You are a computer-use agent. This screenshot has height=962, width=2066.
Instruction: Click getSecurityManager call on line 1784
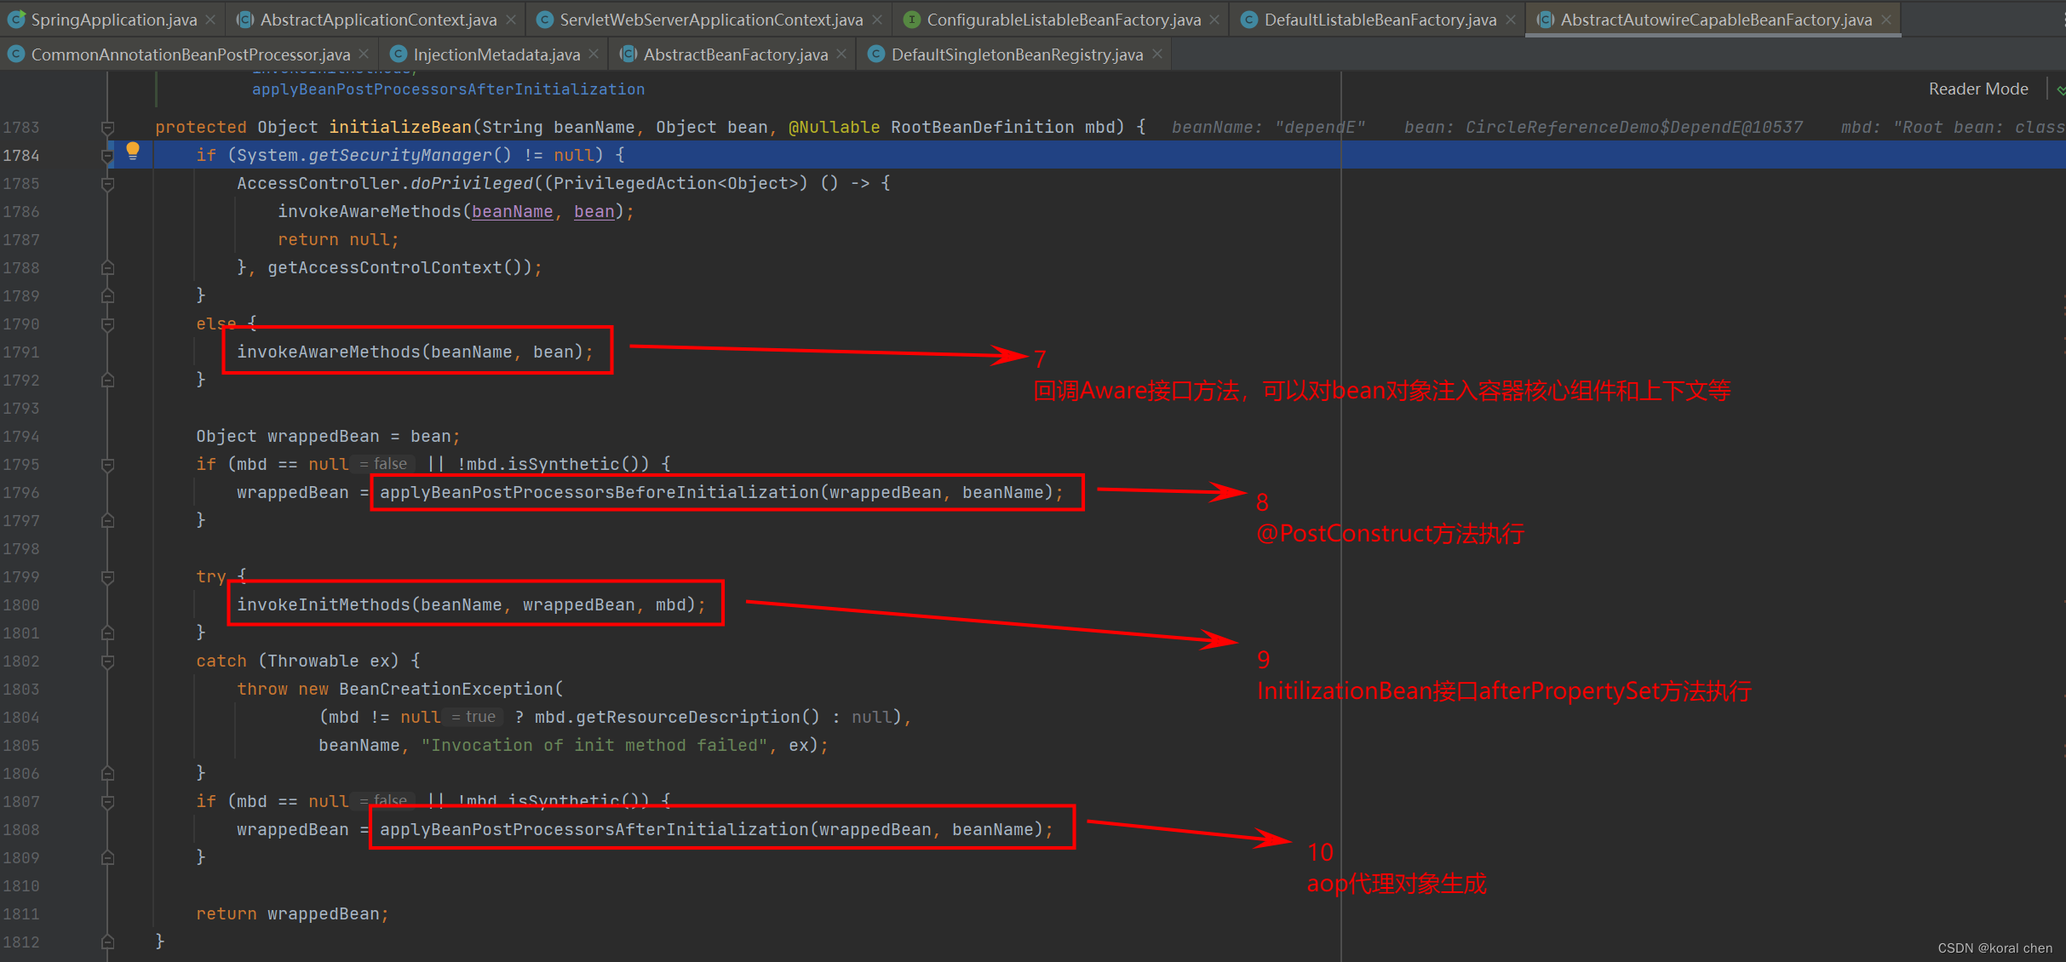[x=399, y=155]
